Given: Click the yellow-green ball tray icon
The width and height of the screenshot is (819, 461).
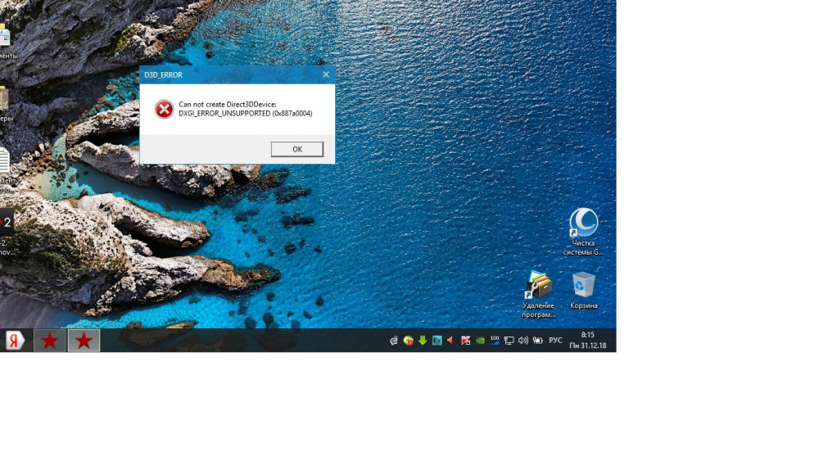Looking at the screenshot, I should [x=409, y=341].
